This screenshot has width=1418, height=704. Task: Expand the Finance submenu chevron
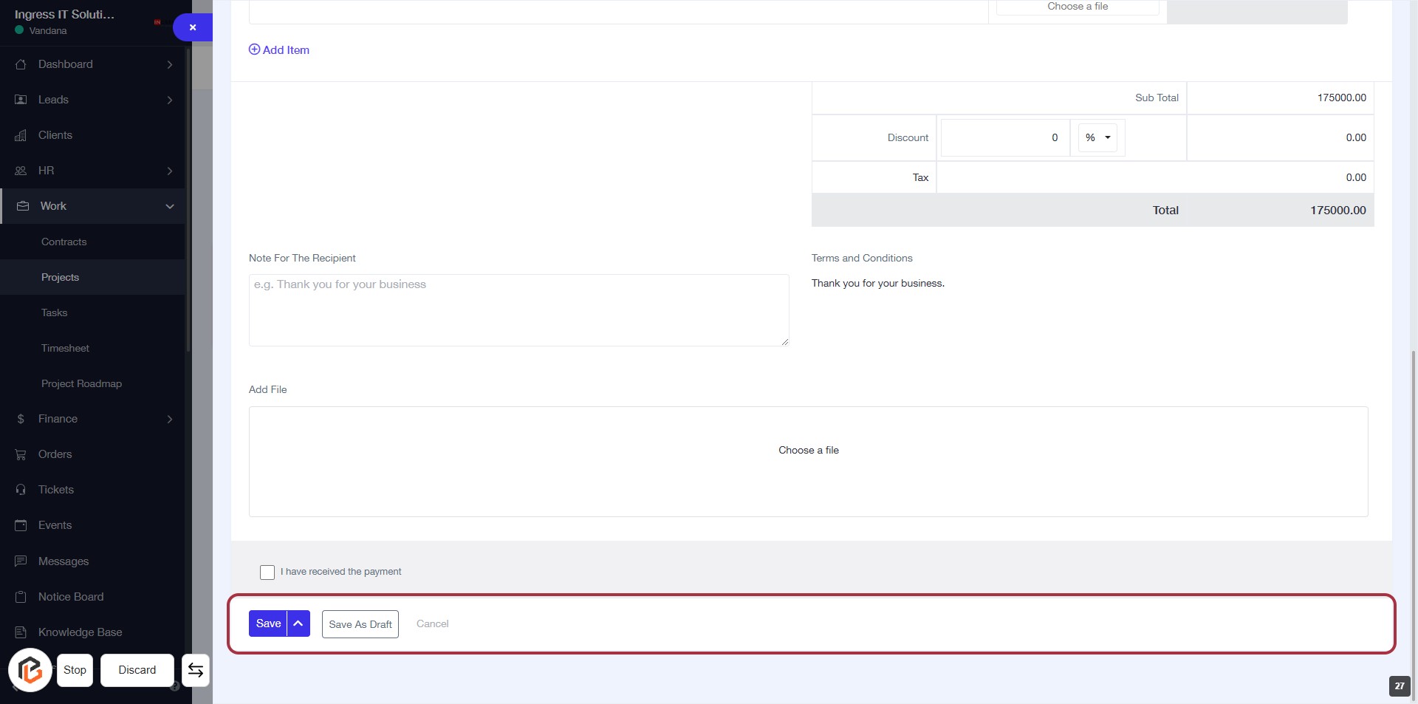click(170, 419)
